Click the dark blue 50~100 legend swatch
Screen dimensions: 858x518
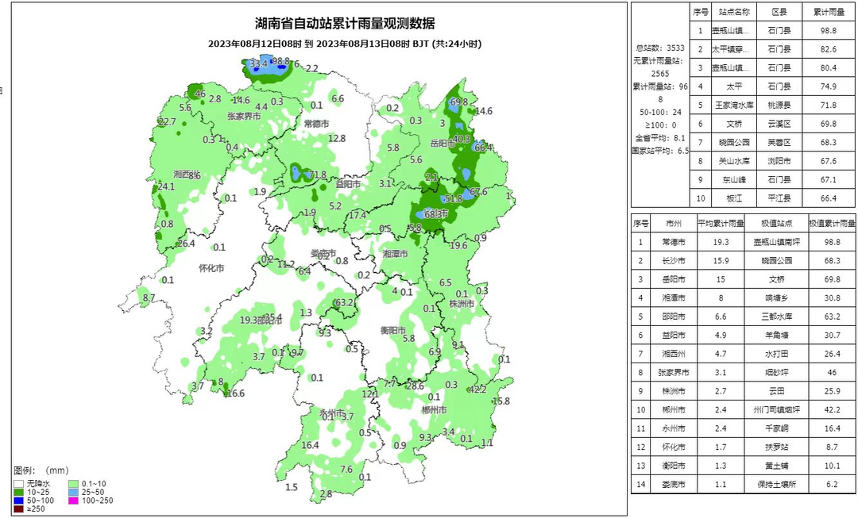click(x=19, y=501)
